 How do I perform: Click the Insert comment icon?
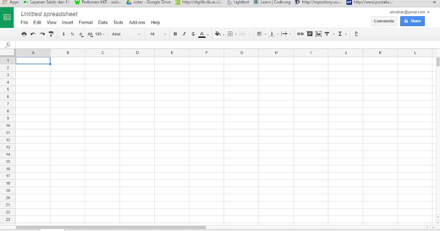pyautogui.click(x=309, y=34)
